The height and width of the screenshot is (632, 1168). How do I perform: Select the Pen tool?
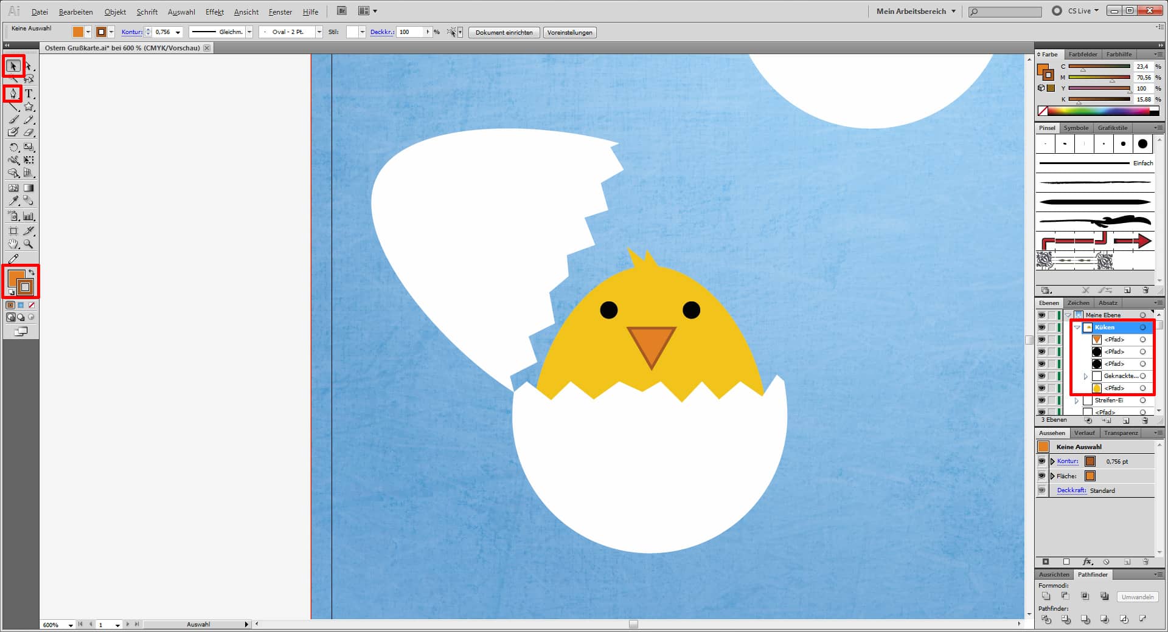coord(13,94)
